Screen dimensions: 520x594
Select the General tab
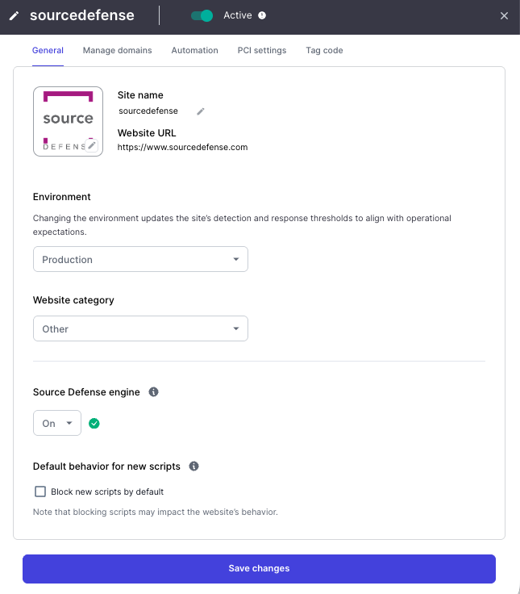48,50
